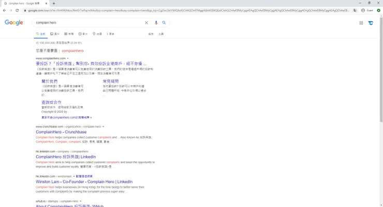Open the More search categories menu

(x=110, y=34)
